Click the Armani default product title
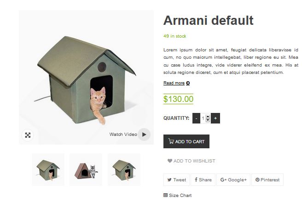This screenshot has width=302, height=202. tap(209, 20)
